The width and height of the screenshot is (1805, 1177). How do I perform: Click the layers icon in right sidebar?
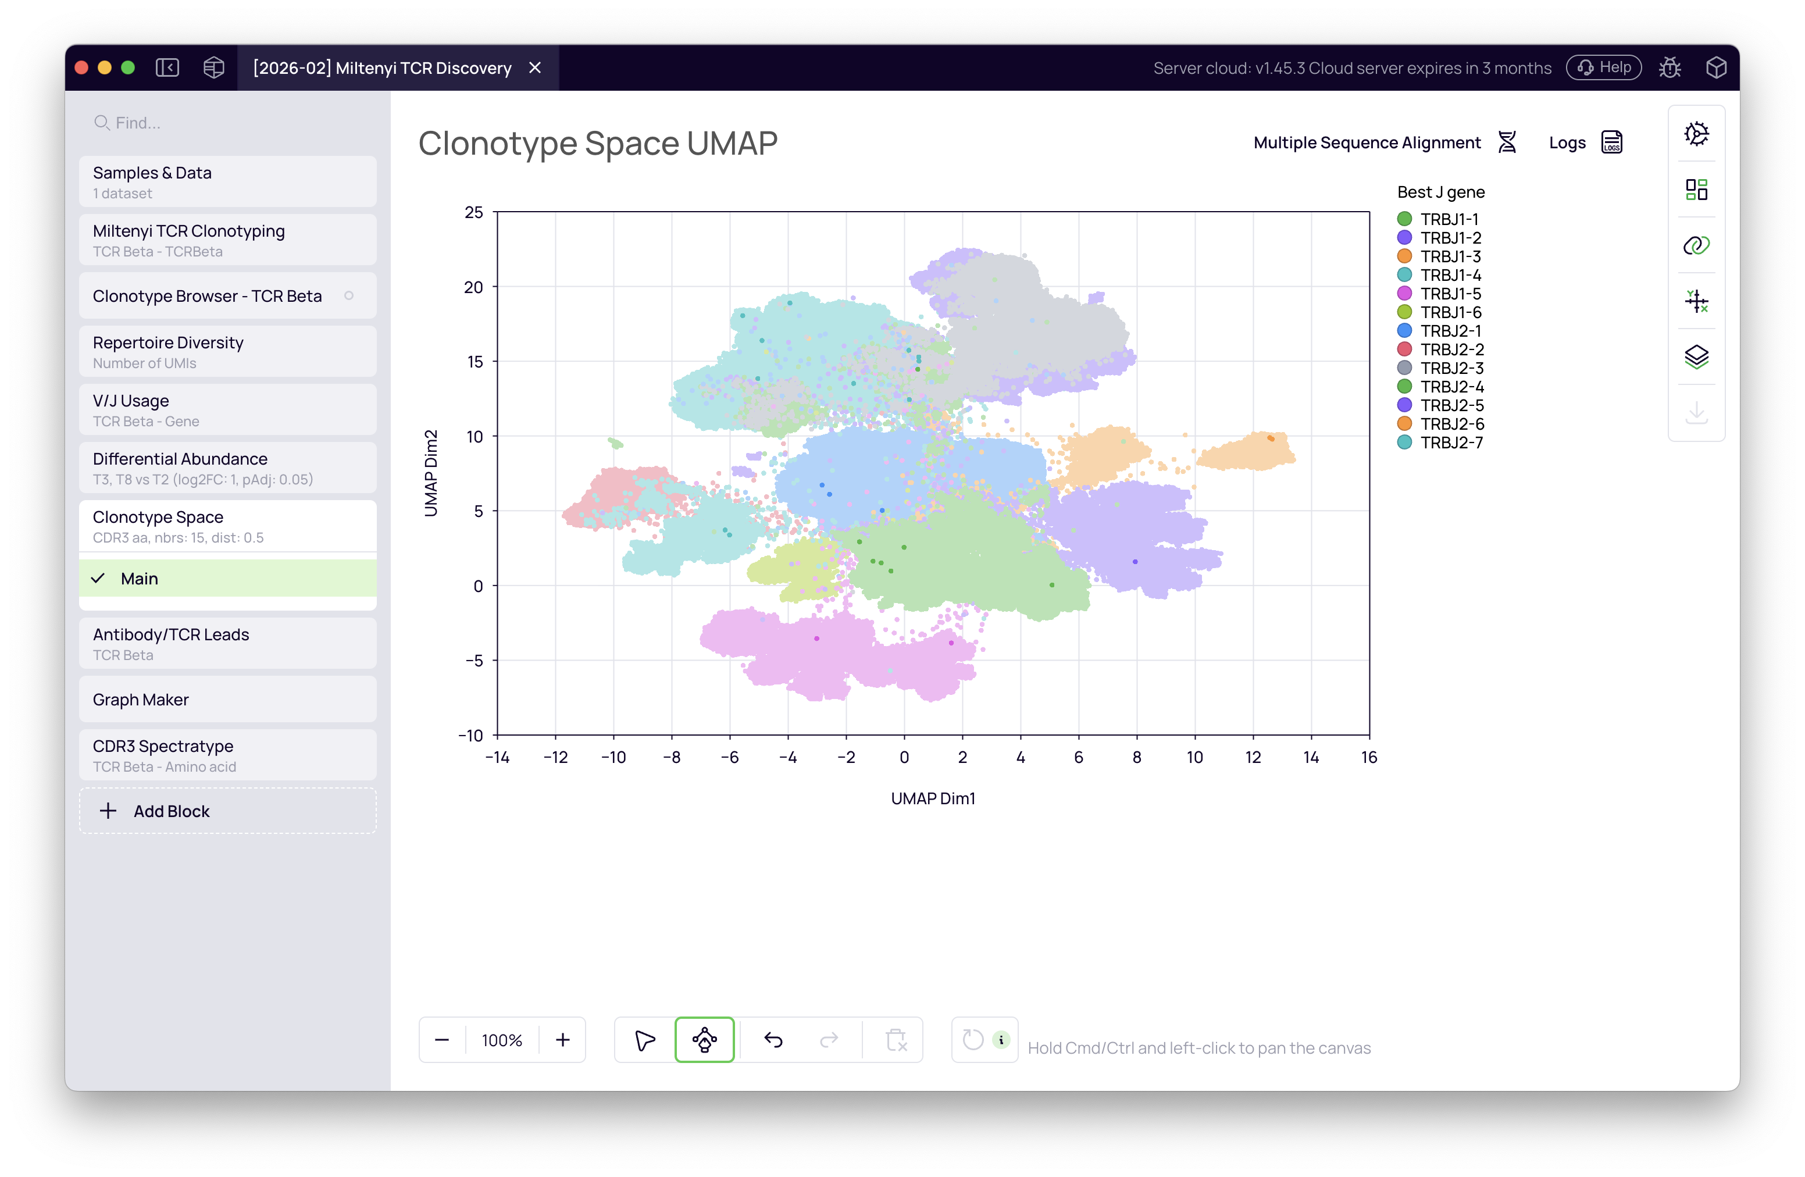[1697, 356]
